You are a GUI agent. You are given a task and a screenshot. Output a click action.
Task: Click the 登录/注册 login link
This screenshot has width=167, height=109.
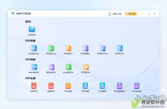pos(117,14)
